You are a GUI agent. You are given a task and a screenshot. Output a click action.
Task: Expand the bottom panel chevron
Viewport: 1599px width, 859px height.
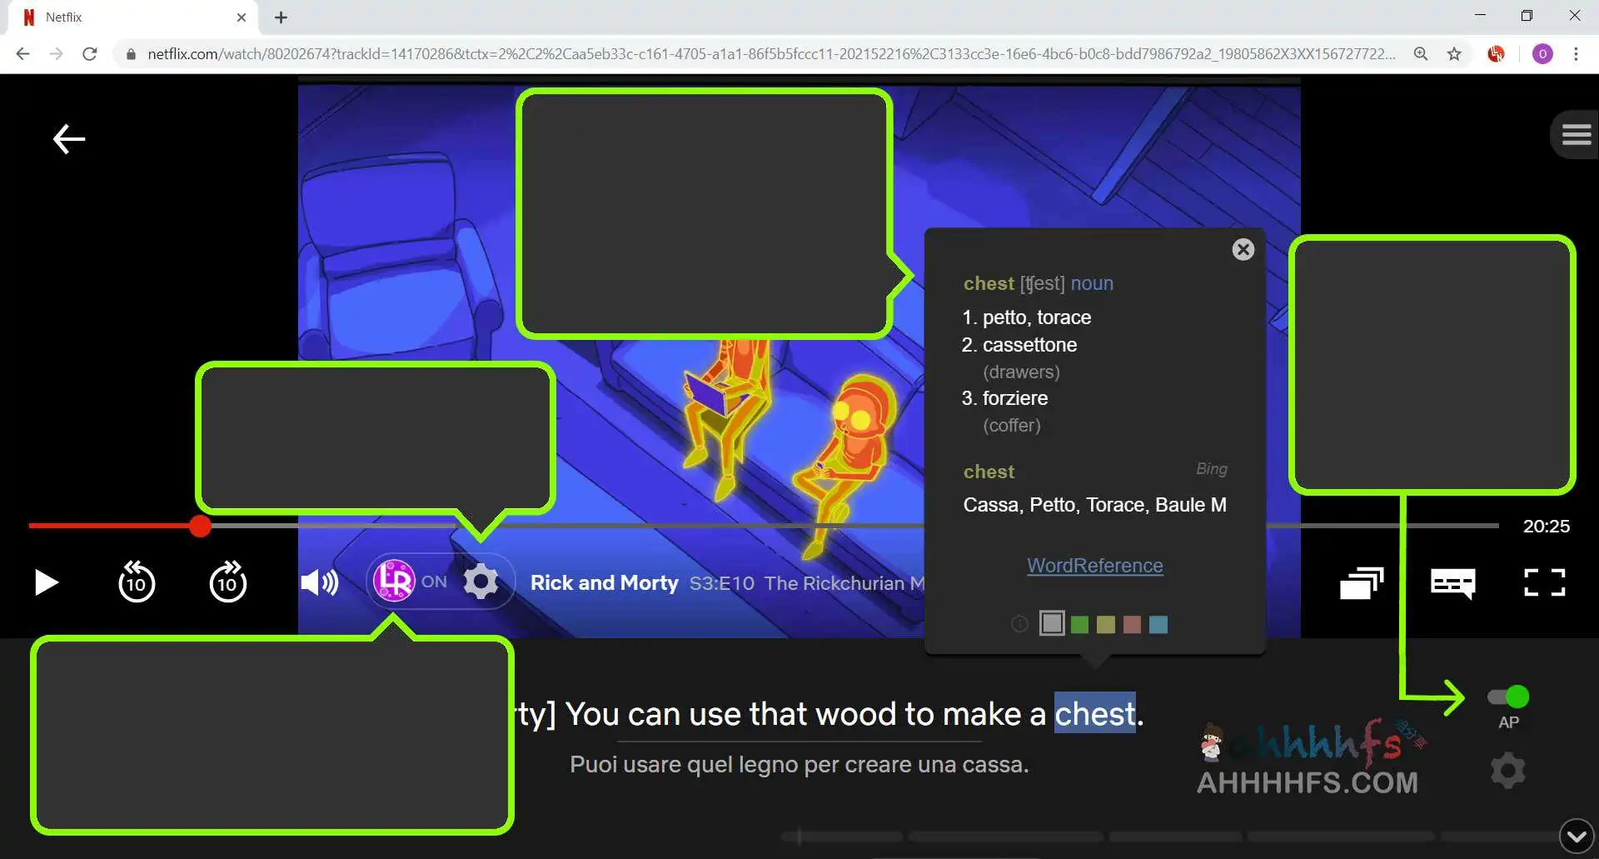click(x=1577, y=836)
